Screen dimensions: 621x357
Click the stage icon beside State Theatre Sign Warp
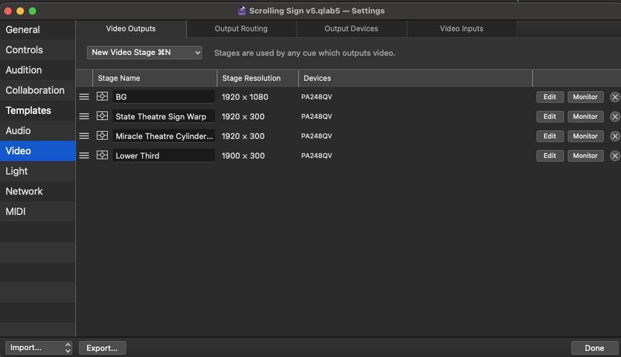(102, 116)
